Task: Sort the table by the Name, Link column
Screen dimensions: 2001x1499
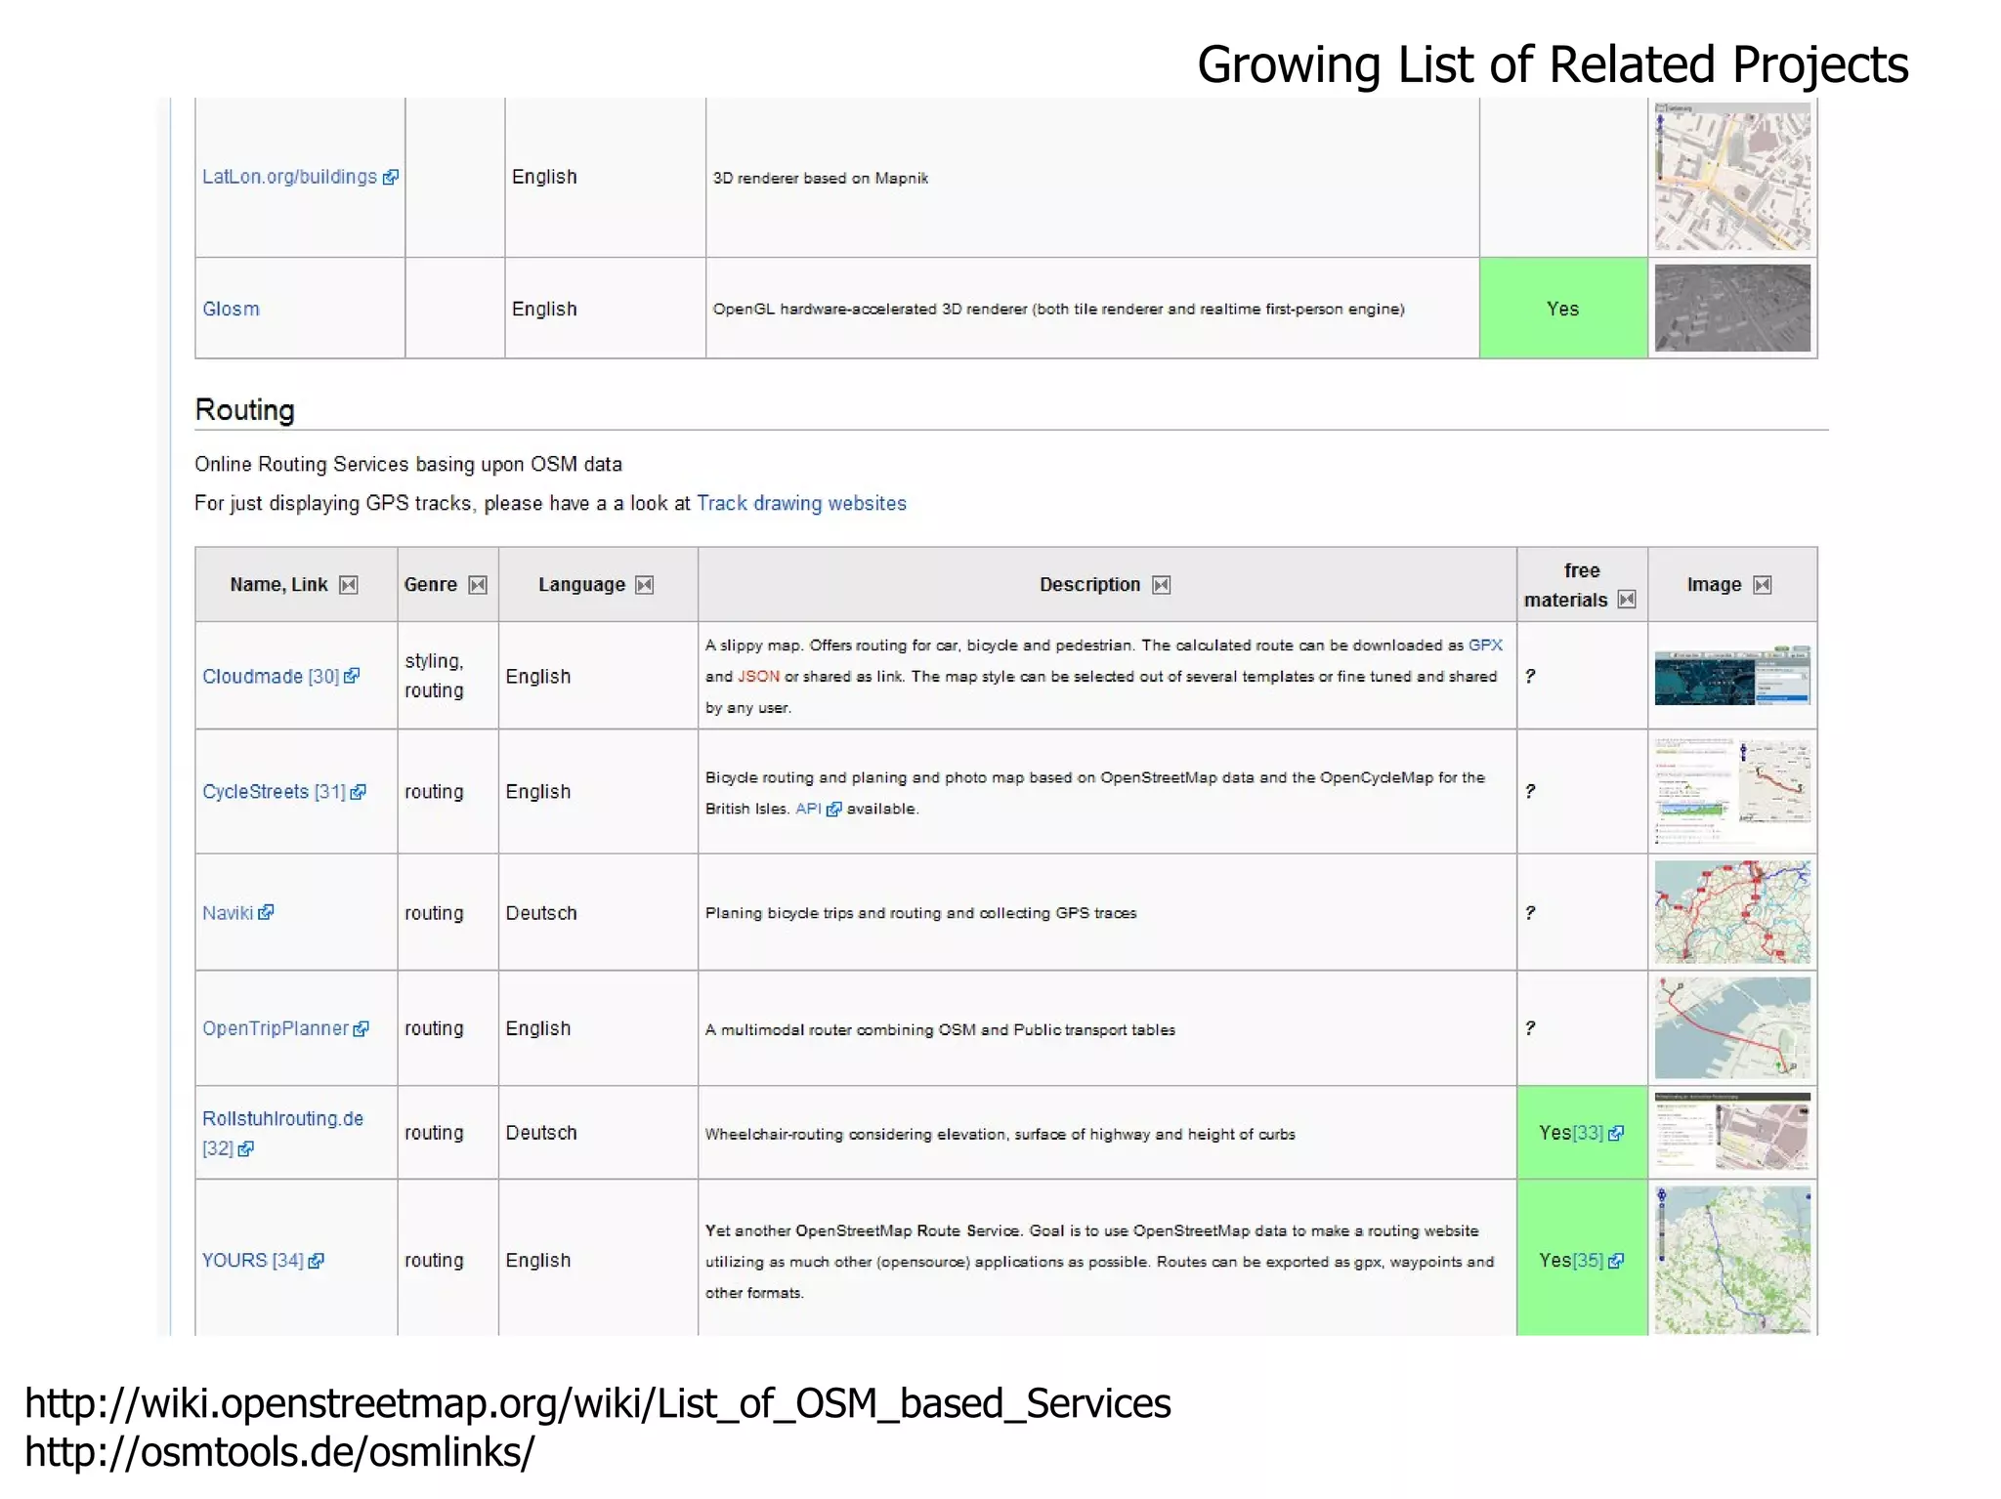Action: (348, 585)
